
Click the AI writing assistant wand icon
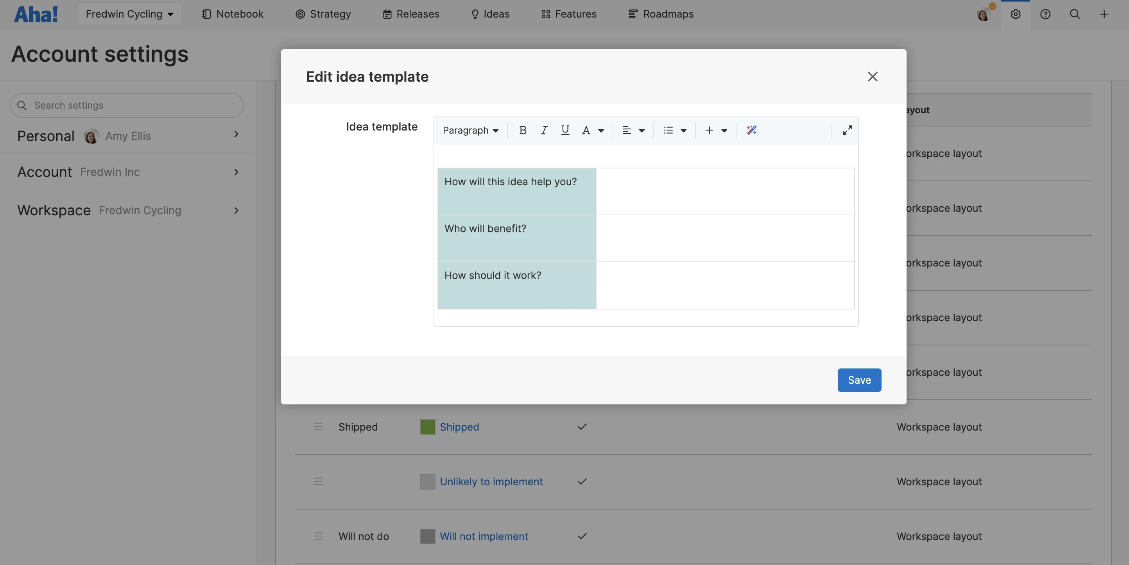[751, 130]
